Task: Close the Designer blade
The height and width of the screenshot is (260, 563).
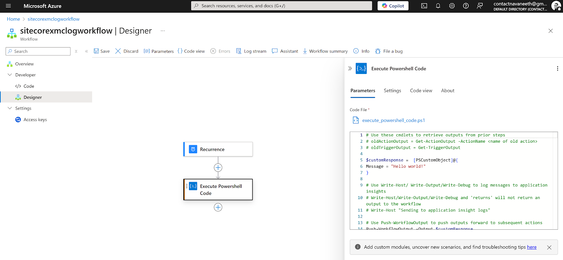Action: 551,31
